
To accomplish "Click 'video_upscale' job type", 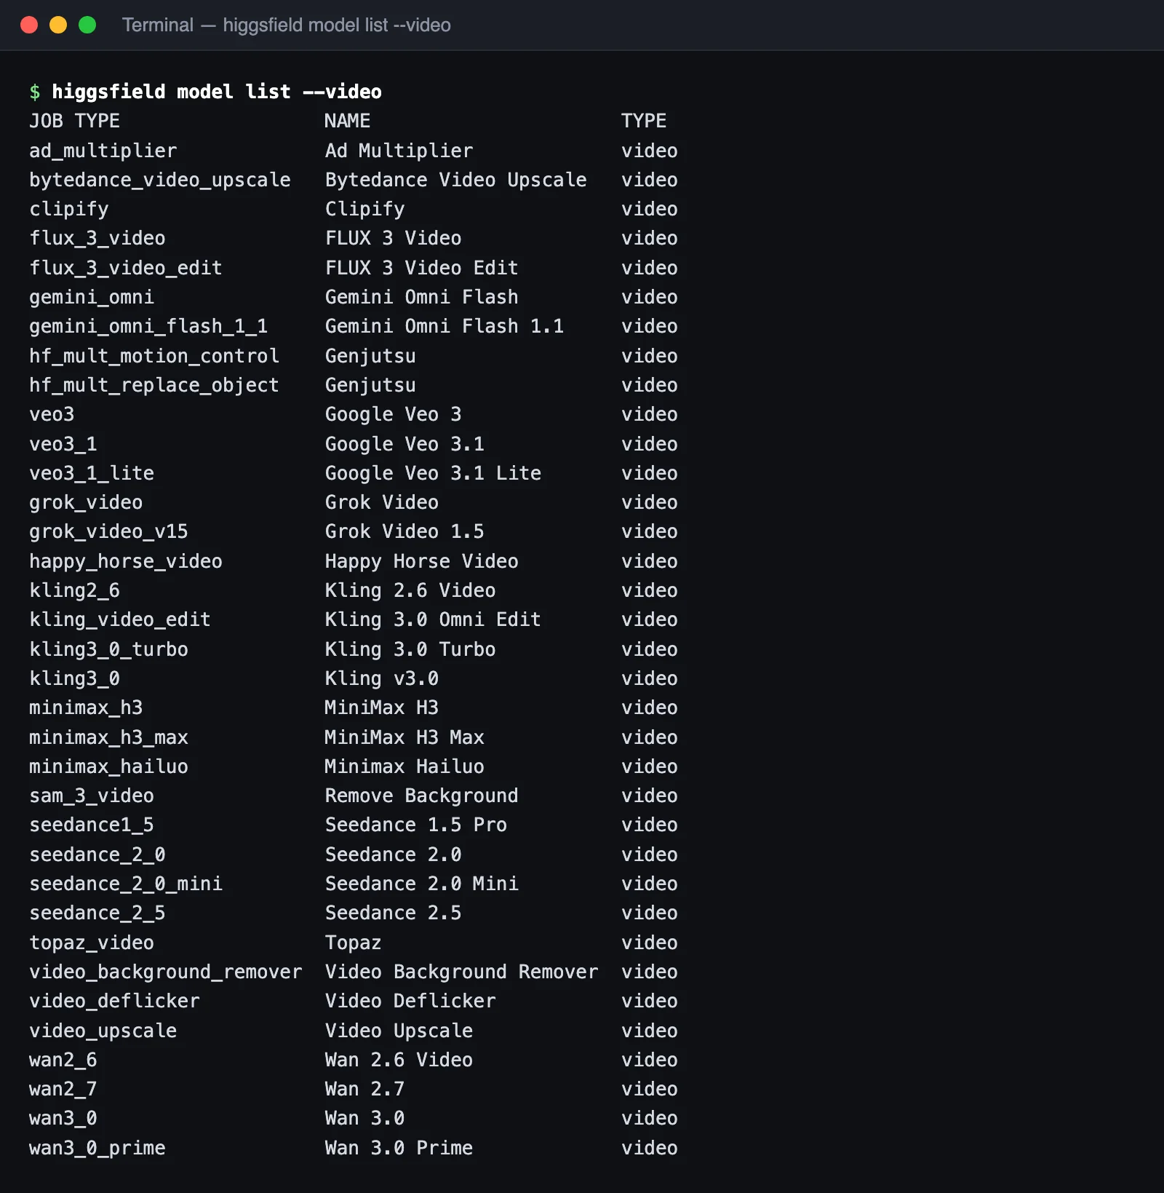I will pyautogui.click(x=103, y=1031).
